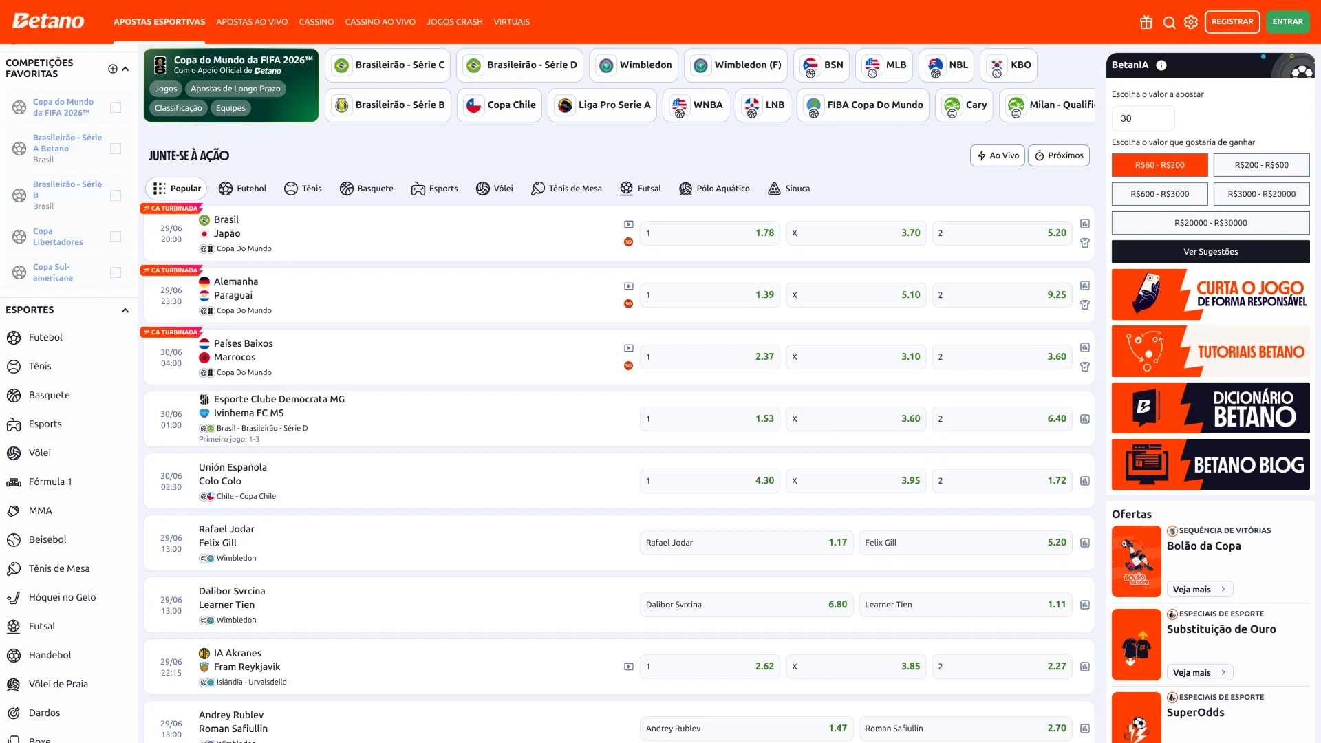Select Handebol in sports sidebar
The height and width of the screenshot is (743, 1321).
pos(68,655)
